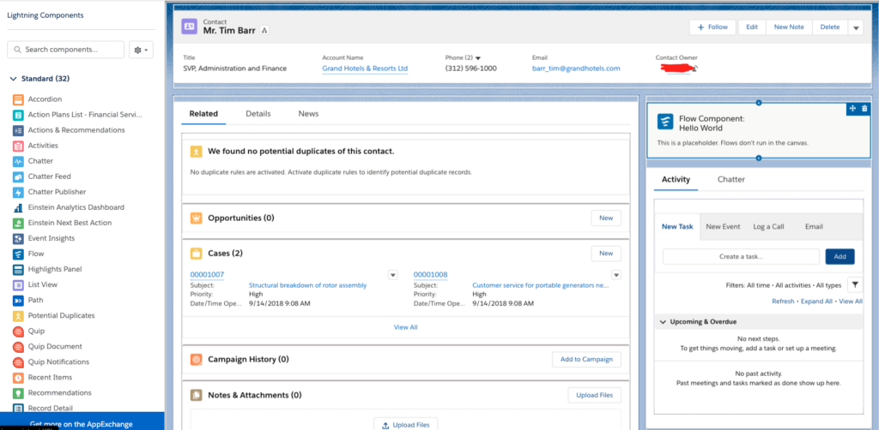This screenshot has width=879, height=430.
Task: Click the Opportunities crown icon
Action: (196, 218)
